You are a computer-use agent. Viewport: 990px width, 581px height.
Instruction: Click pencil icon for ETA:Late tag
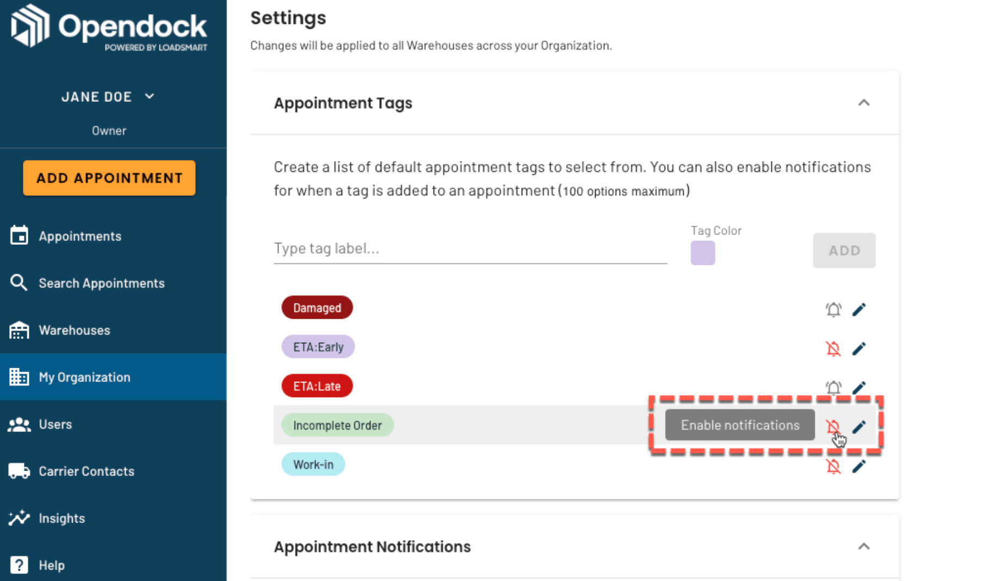(859, 387)
